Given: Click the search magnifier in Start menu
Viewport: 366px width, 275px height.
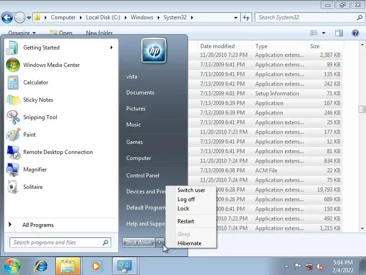Looking at the screenshot, I should 106,242.
